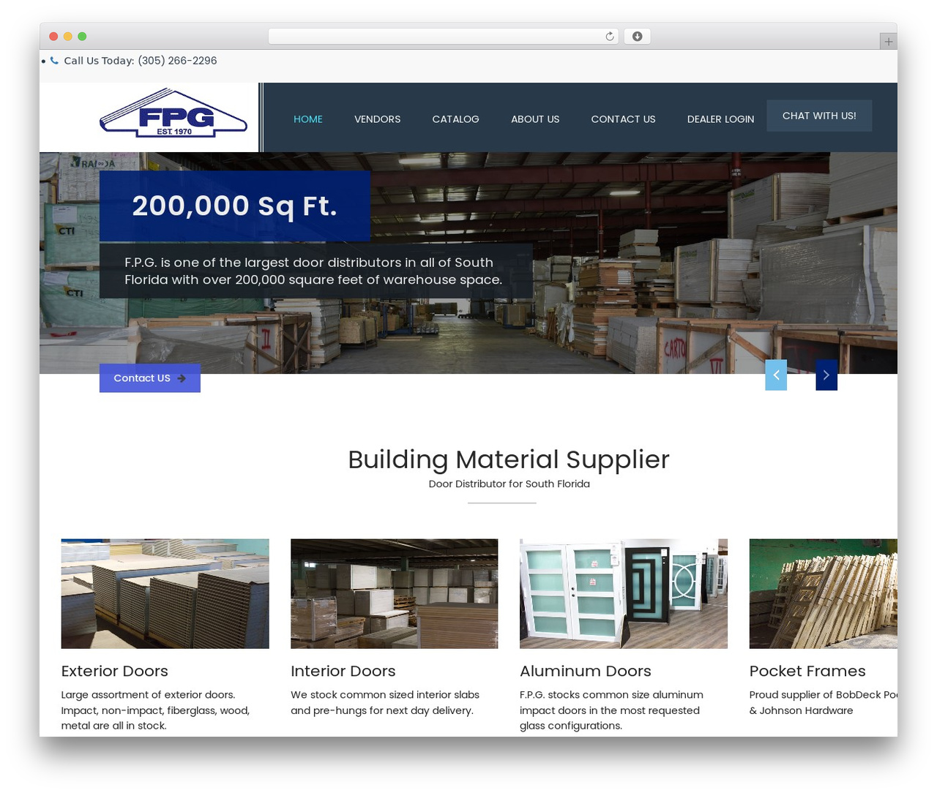The width and height of the screenshot is (937, 793).
Task: Click the Johnson Hardware supplier description
Action: pos(824,702)
